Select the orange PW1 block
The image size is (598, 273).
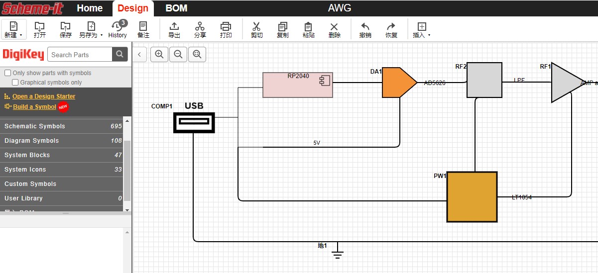click(x=472, y=197)
